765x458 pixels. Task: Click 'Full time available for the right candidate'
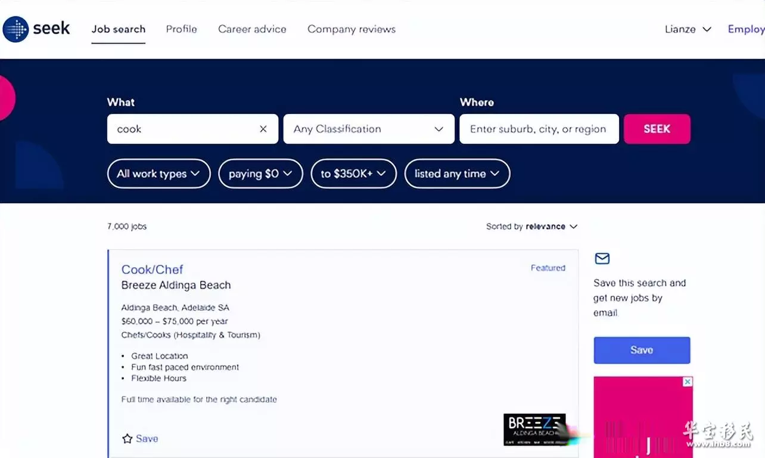[x=199, y=400]
